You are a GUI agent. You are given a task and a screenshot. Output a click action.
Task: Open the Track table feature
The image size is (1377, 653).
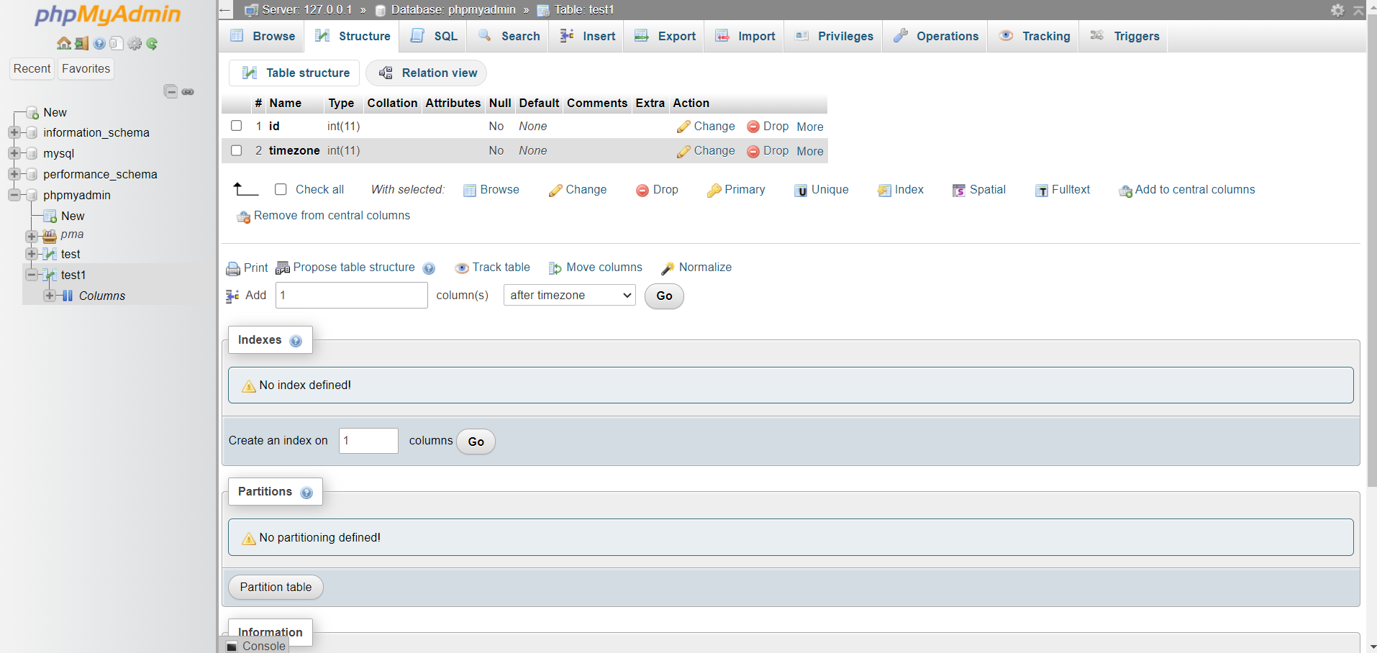[462, 268]
